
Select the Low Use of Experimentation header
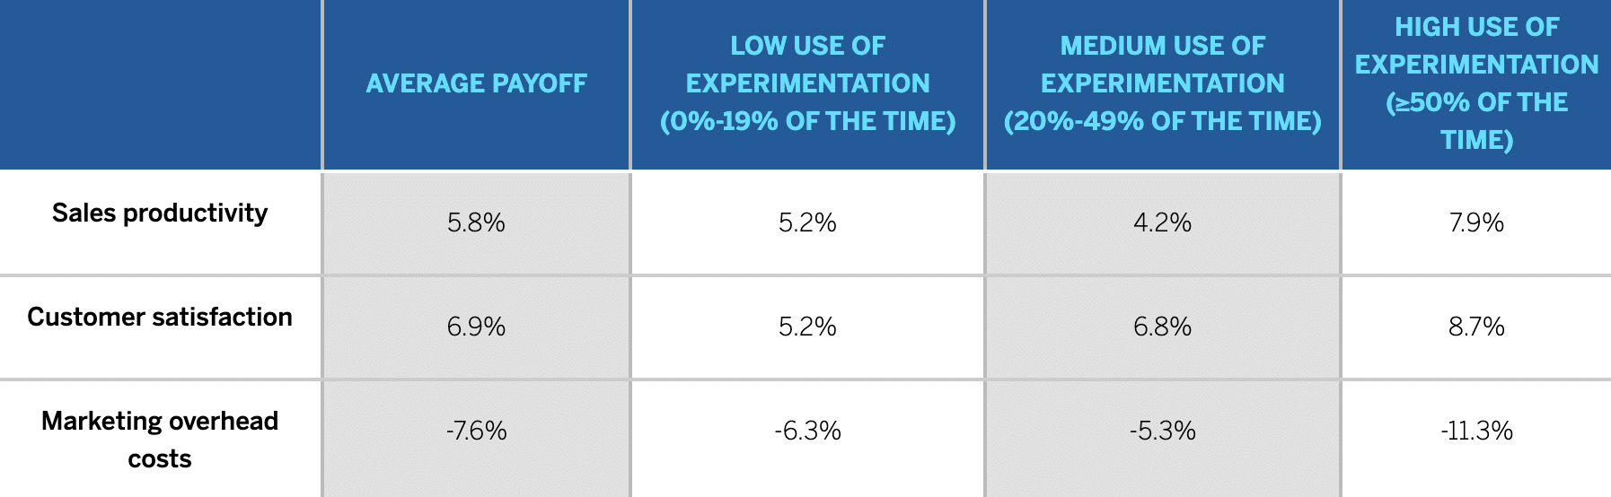click(807, 83)
